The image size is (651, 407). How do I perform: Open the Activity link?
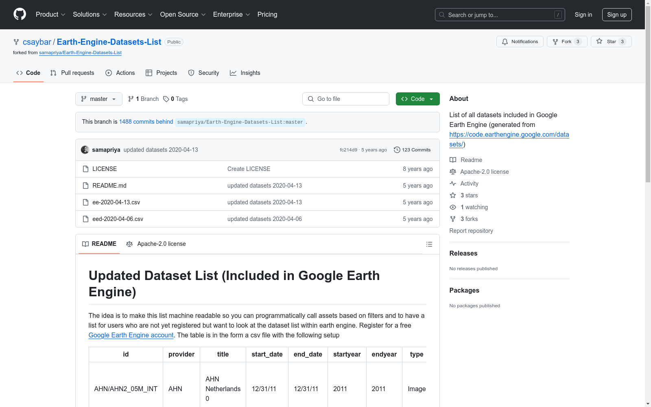(464, 184)
